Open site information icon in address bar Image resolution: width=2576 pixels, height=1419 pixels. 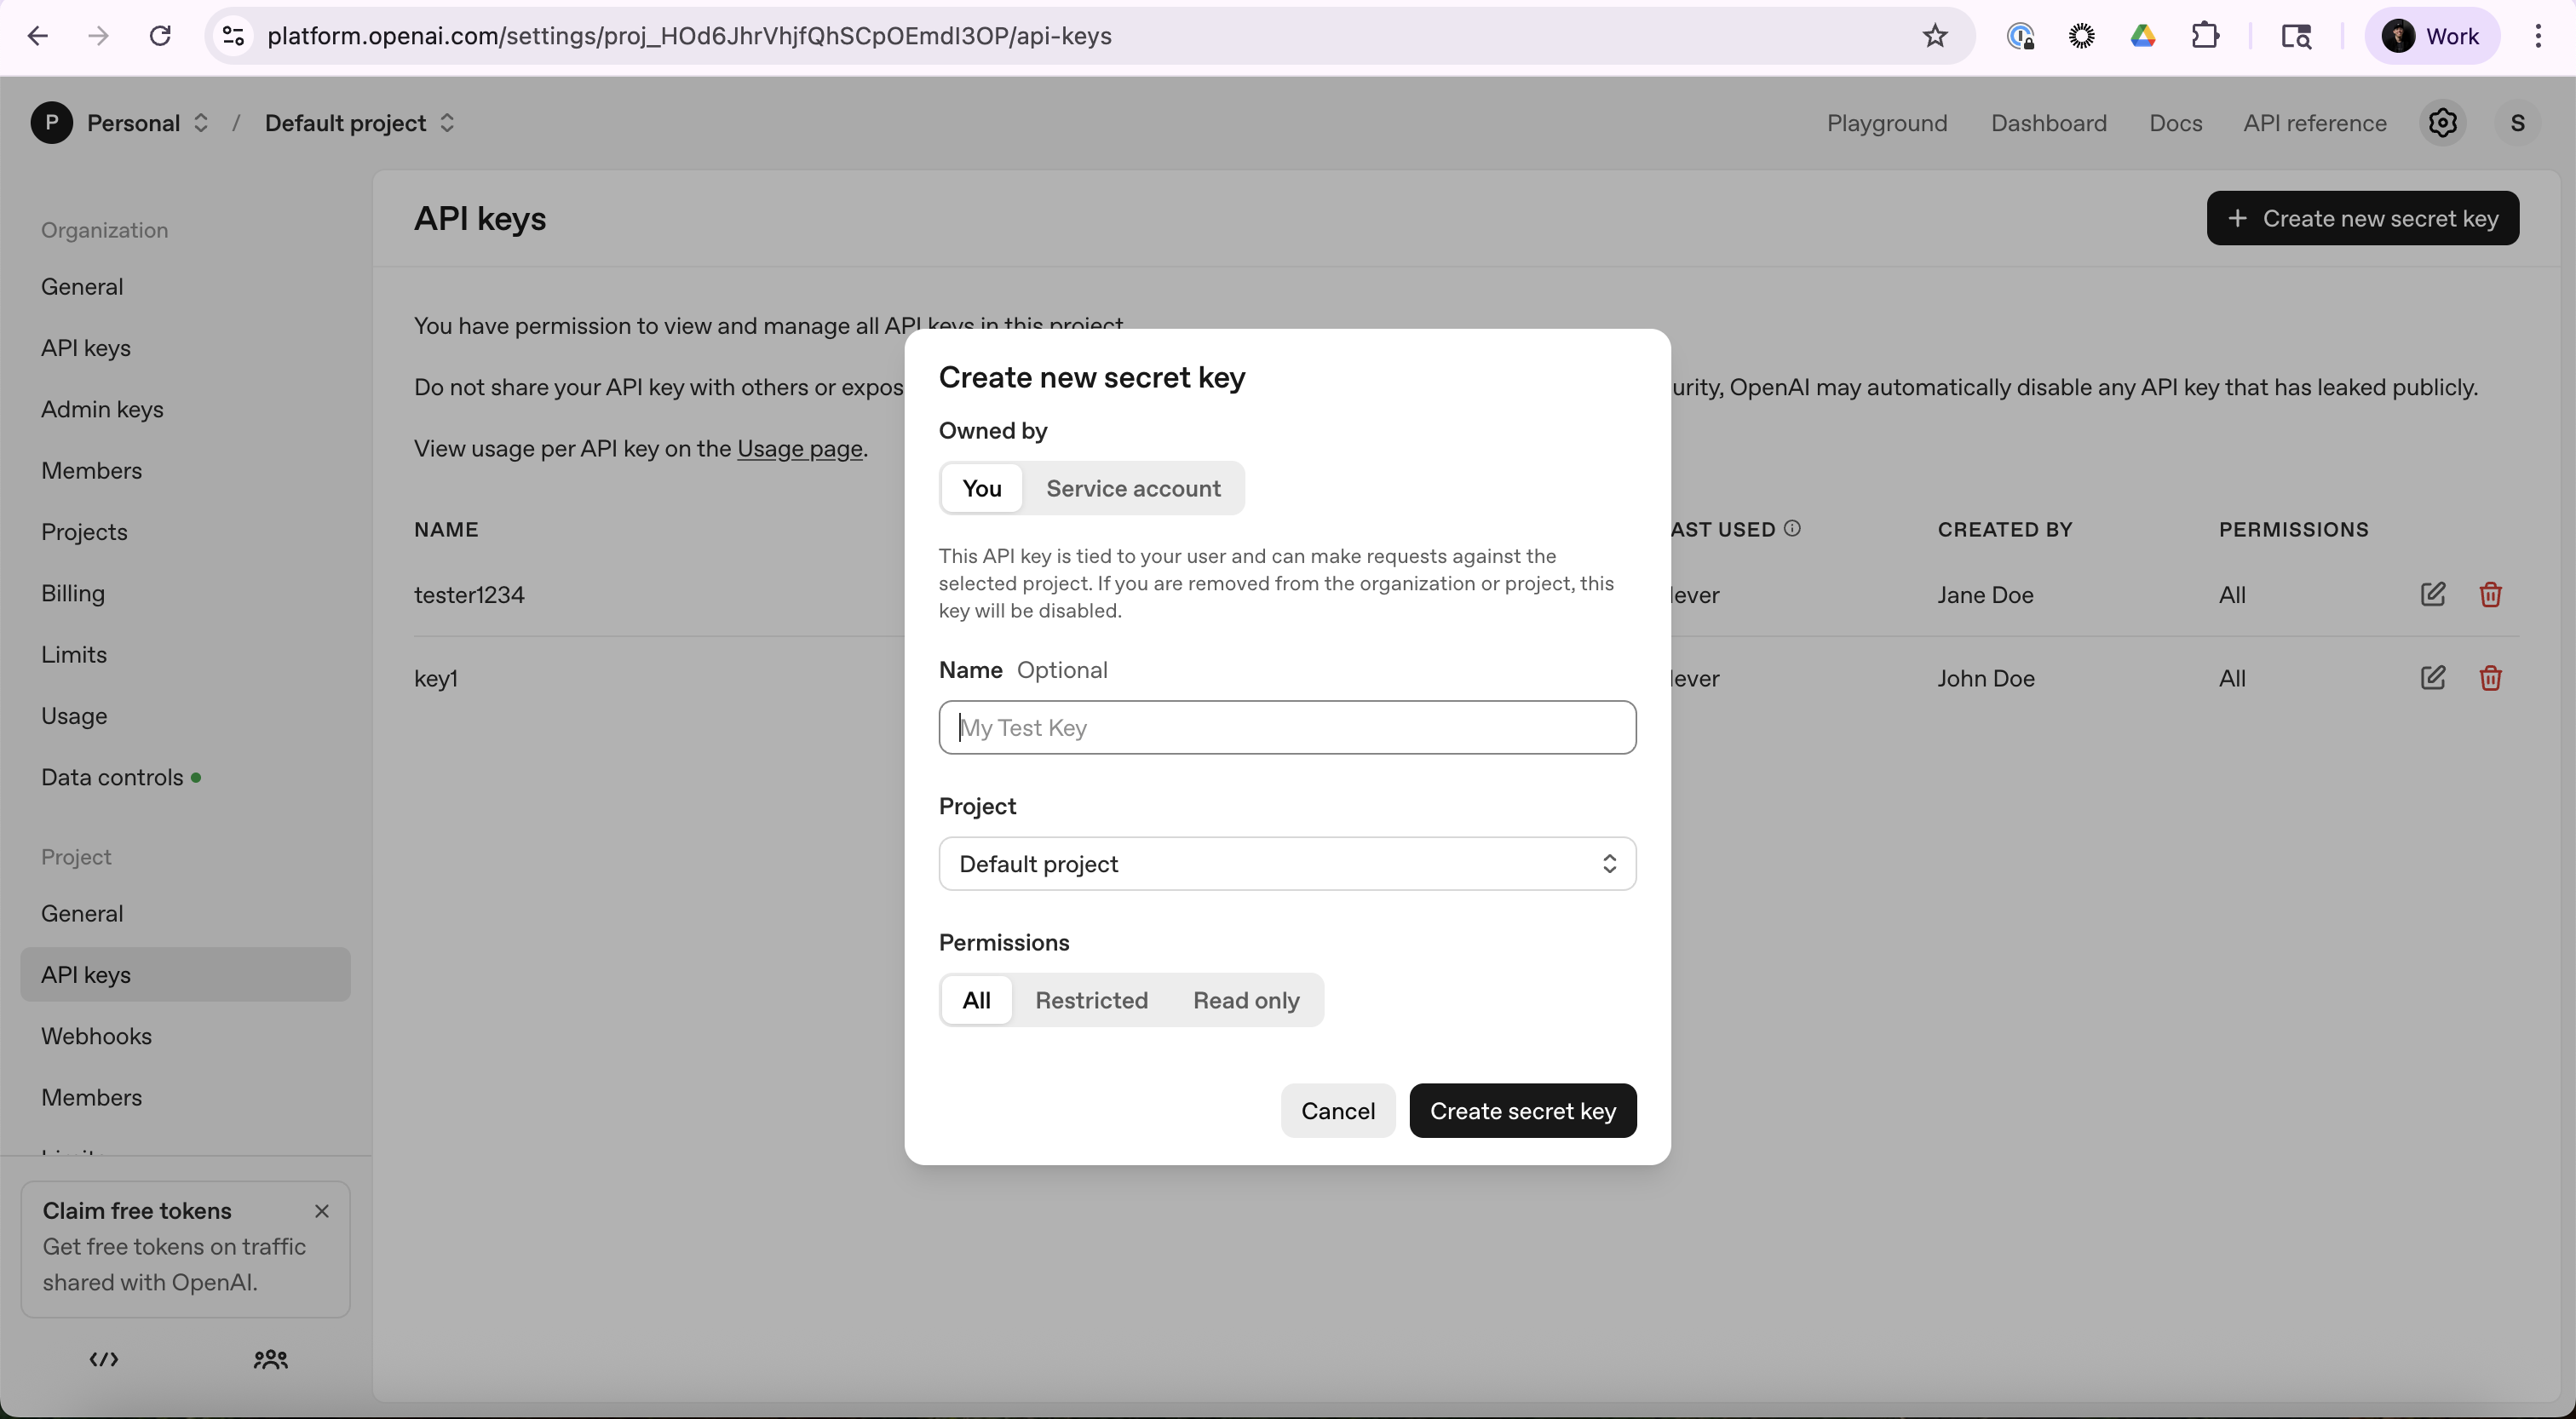[233, 36]
